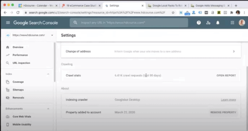Image resolution: width=248 pixels, height=131 pixels.
Task: Click the REMOVE PROPERTY button
Action: point(223,112)
